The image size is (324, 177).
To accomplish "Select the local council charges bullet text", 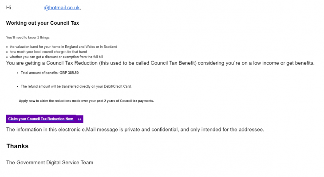I will point(48,52).
